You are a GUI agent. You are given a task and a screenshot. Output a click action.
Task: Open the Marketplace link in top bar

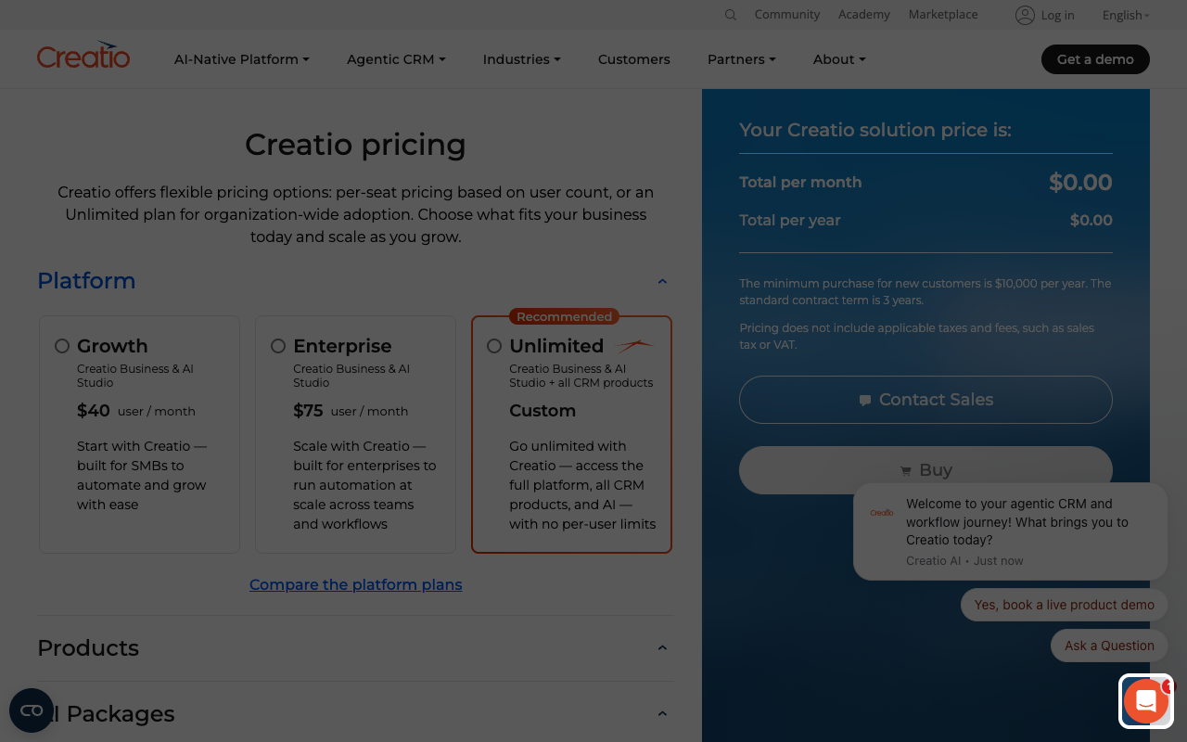point(943,15)
